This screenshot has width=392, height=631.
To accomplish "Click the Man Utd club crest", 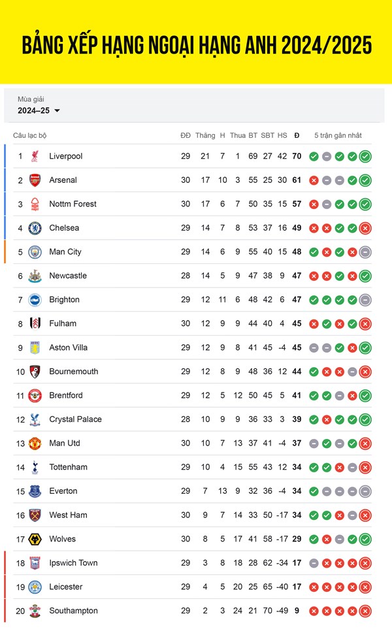I will [x=35, y=443].
